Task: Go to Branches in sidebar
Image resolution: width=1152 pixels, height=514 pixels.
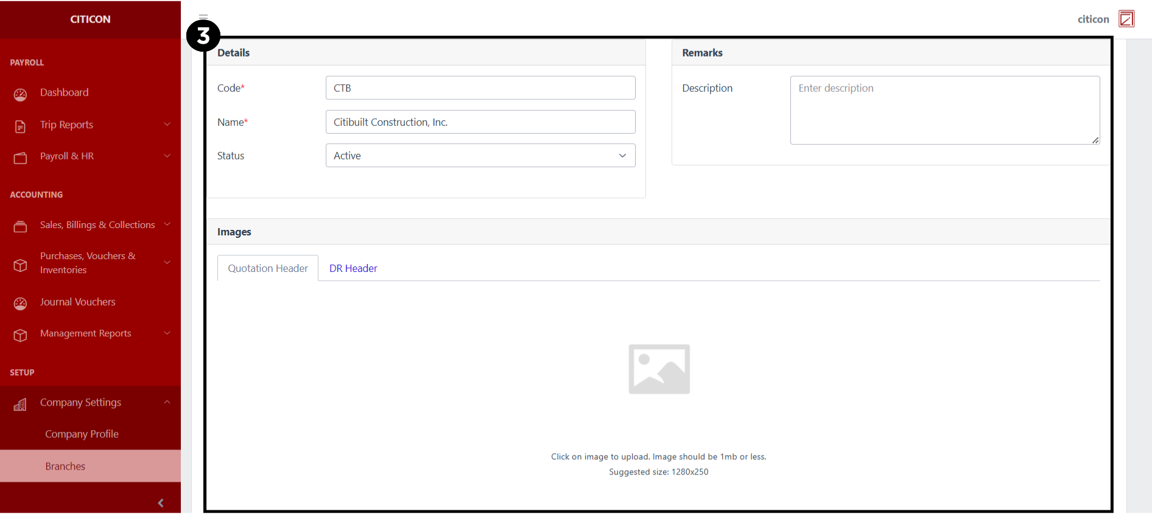Action: tap(65, 466)
